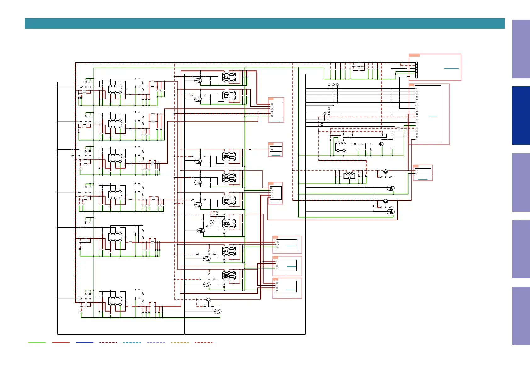
Task: Follow the link in the small two-pin connector box at right
Action: [423, 179]
